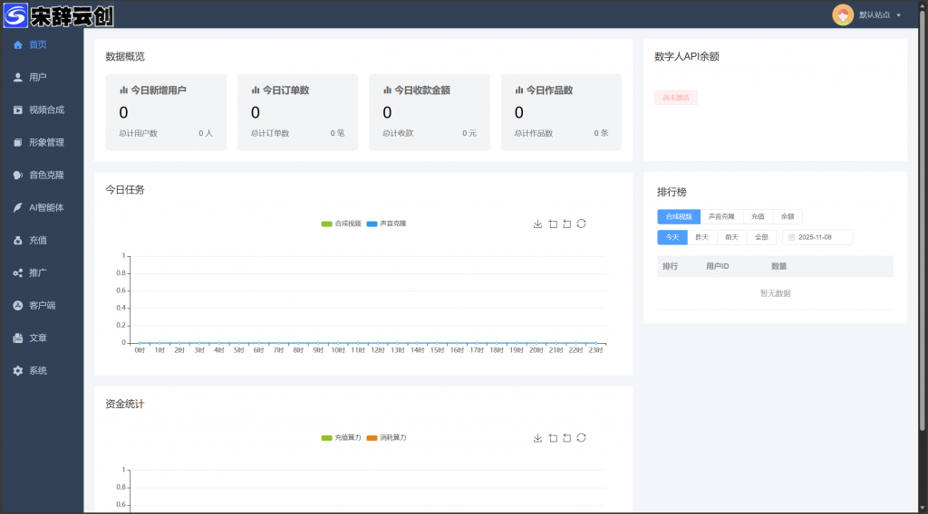Click the 尚未激活 status button

[676, 98]
